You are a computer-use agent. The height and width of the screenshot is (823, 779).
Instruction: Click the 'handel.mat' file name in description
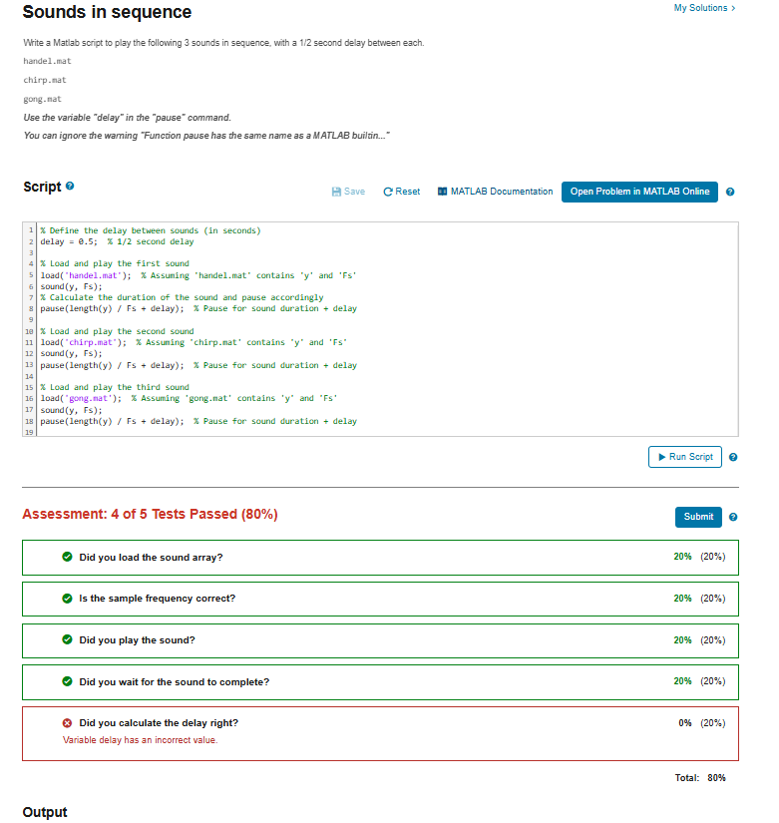tap(47, 61)
